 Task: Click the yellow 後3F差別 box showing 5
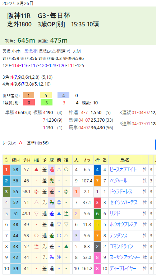pyautogui.click(x=46, y=95)
